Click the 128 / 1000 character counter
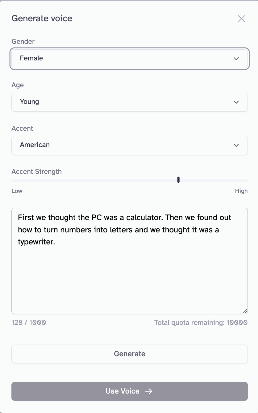258x413 pixels. click(x=29, y=323)
